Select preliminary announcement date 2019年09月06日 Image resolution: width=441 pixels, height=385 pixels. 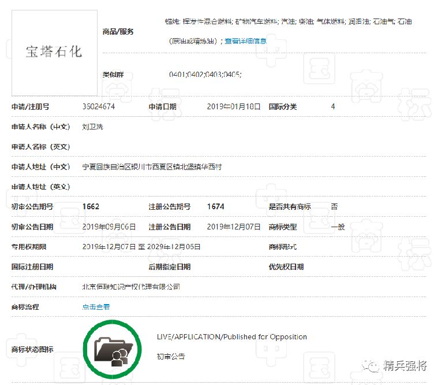pos(109,227)
